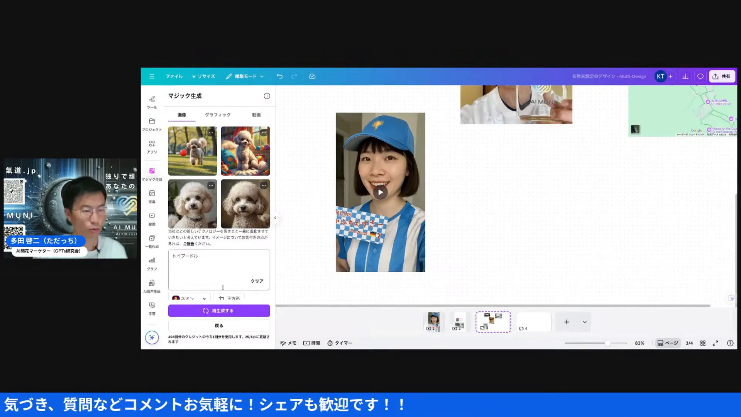
Task: Switch to the 画像 tab
Action: 182,115
